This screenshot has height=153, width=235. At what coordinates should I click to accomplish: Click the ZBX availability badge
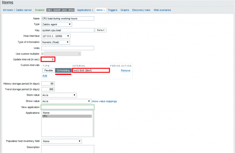49,10
